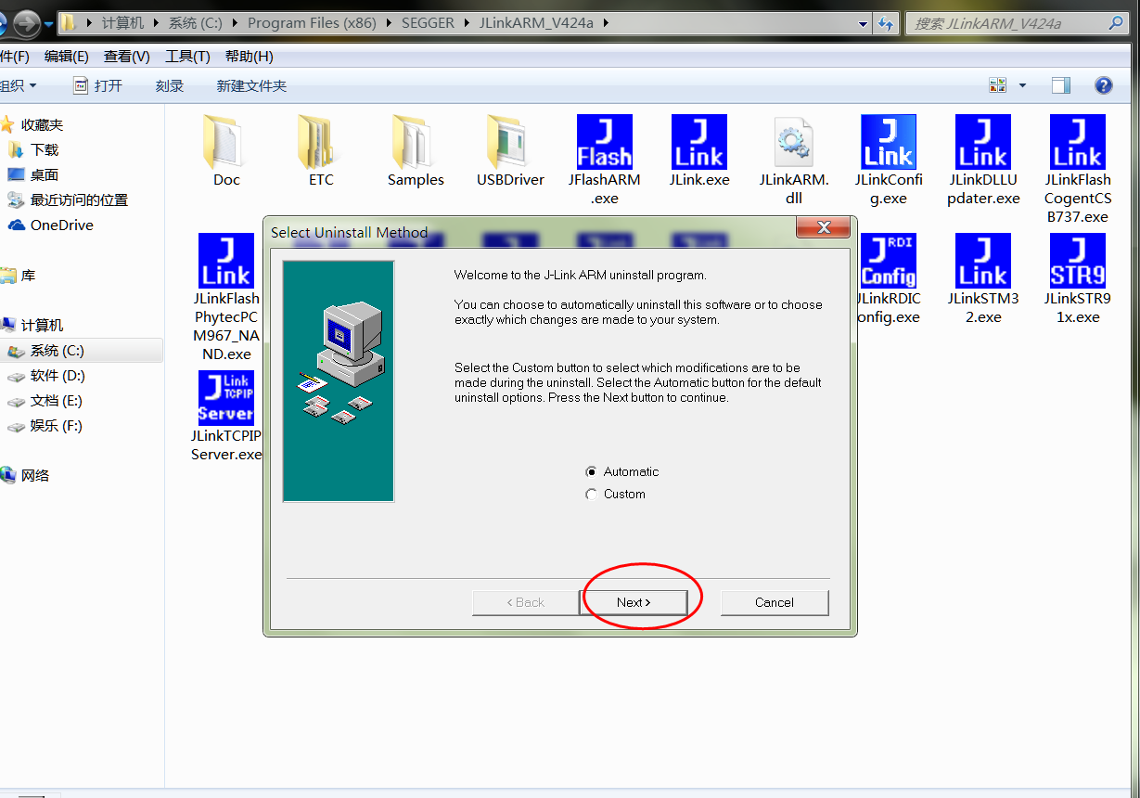Open JFlashARM.exe application

pos(604,144)
